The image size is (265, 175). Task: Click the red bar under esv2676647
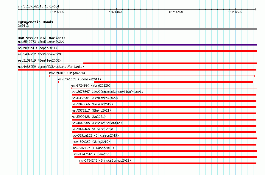164,95
